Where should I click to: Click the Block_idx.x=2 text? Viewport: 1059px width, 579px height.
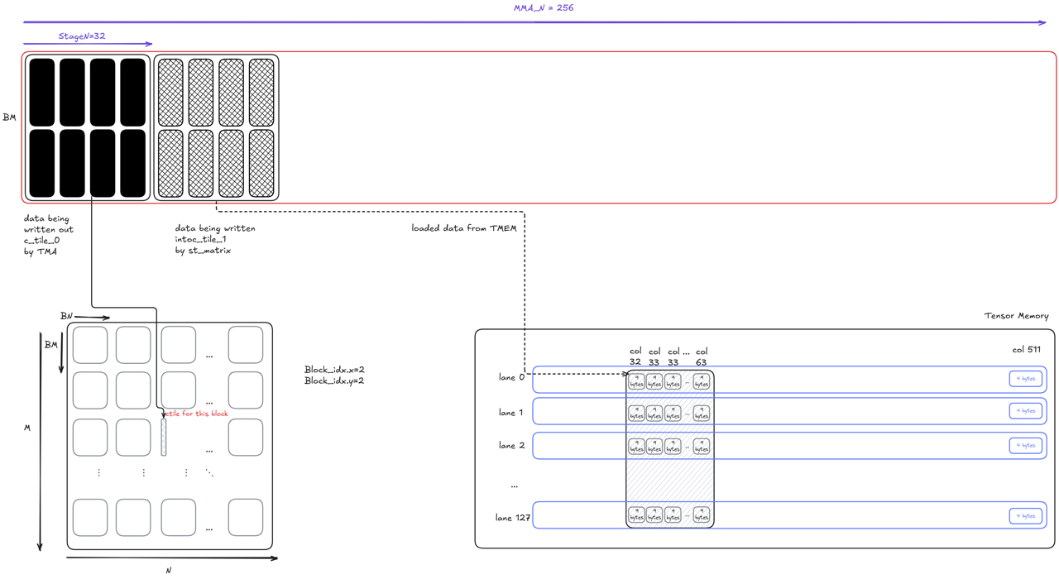(334, 370)
